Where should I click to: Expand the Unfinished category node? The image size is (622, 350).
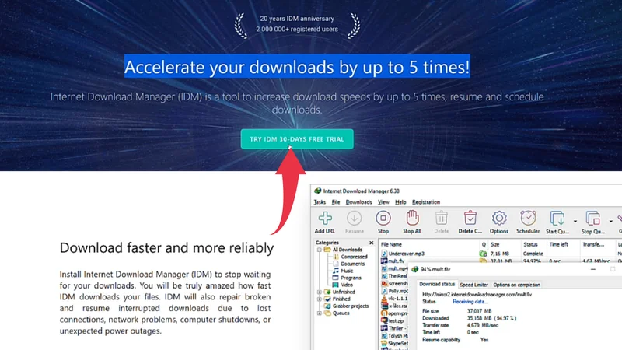click(x=320, y=292)
